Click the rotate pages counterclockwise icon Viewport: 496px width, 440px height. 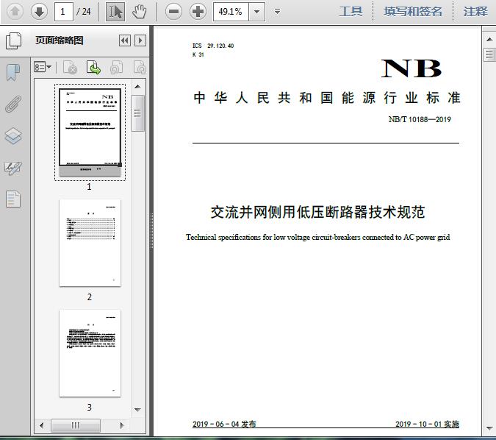(x=116, y=67)
